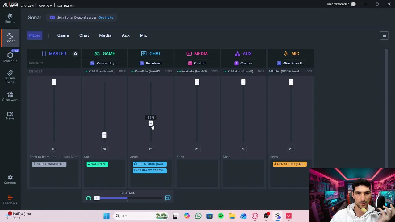Mute the Aux channel speaker

pos(243,149)
